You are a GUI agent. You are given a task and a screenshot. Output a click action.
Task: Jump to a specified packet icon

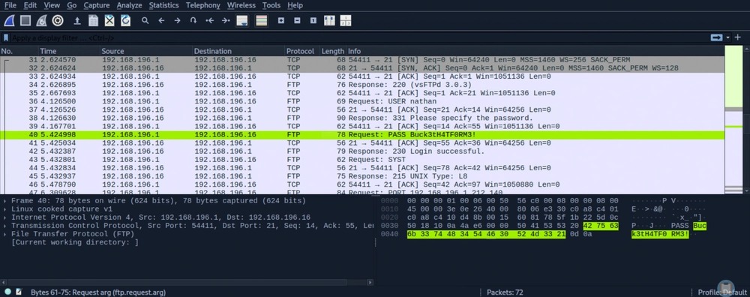193,20
